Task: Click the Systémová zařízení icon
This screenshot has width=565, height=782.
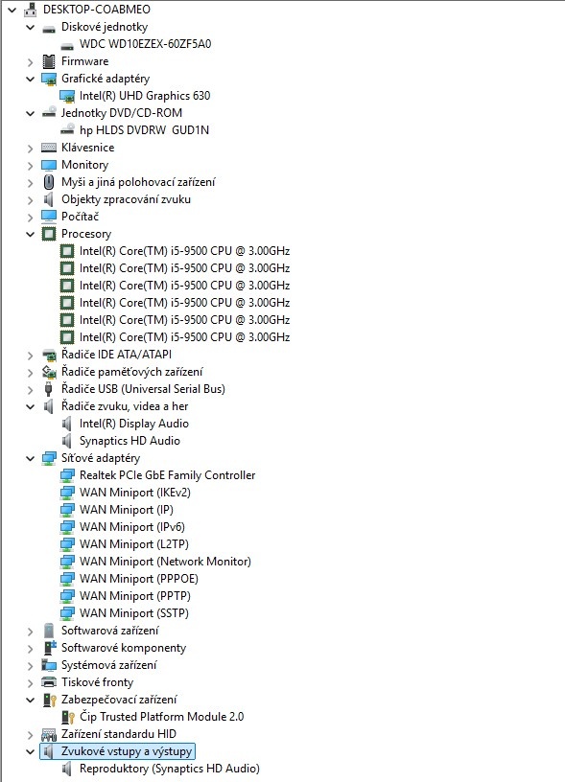Action: click(x=48, y=665)
